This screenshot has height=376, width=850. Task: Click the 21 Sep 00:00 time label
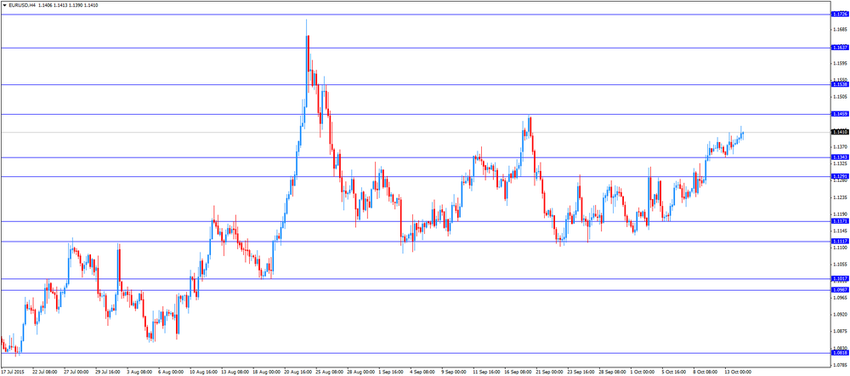pyautogui.click(x=551, y=373)
